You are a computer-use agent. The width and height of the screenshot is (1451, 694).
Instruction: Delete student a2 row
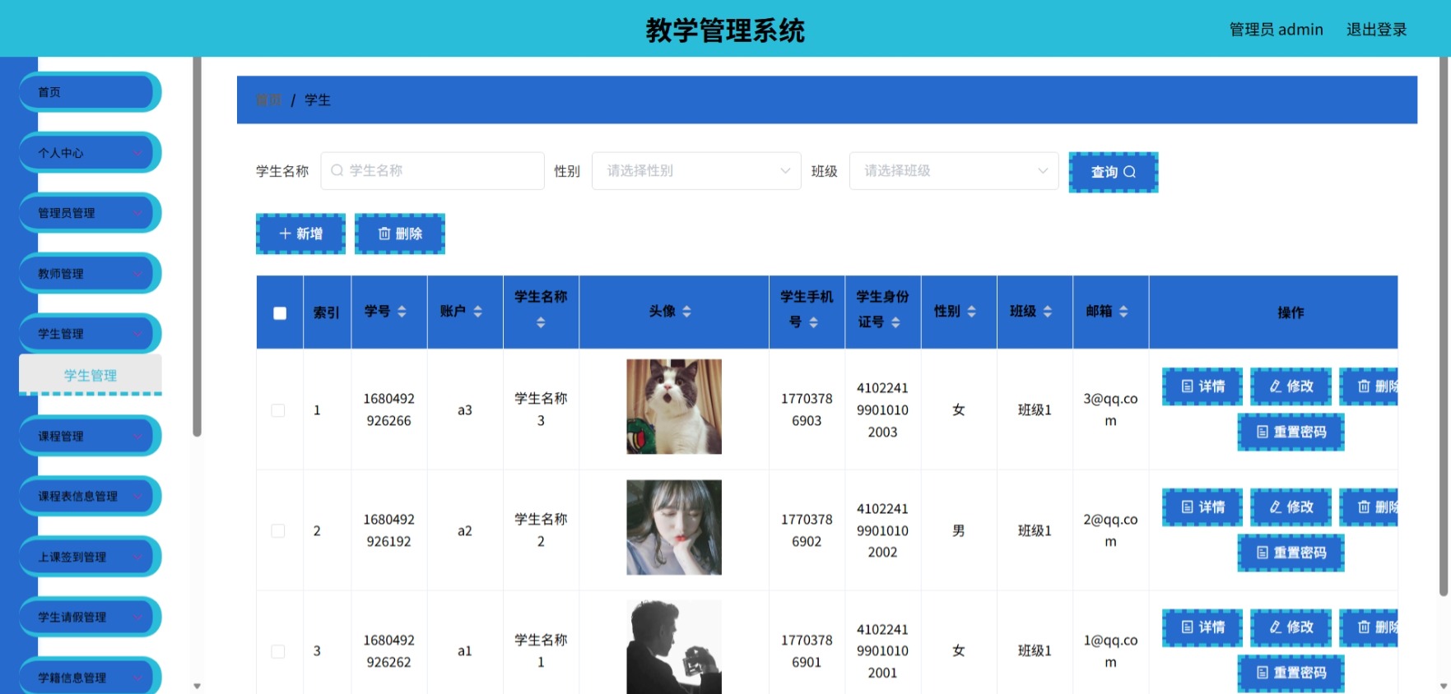[1369, 507]
